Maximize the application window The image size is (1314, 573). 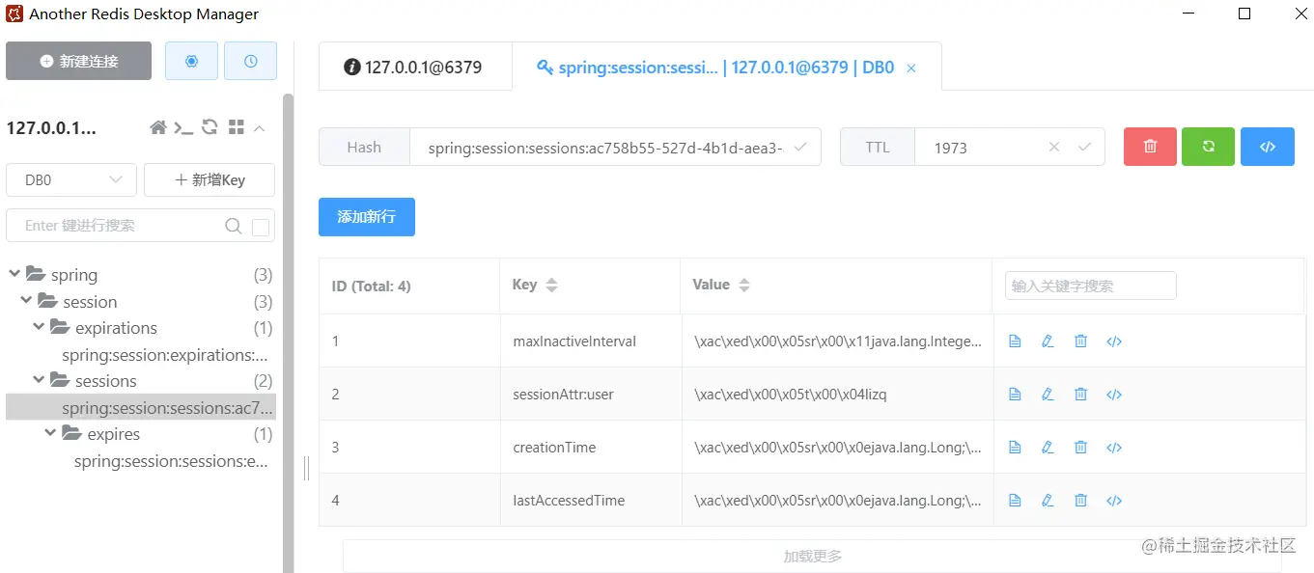tap(1244, 14)
